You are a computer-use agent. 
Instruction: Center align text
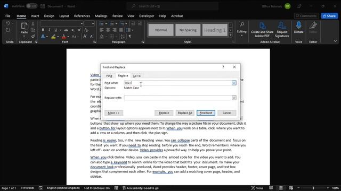point(108,30)
